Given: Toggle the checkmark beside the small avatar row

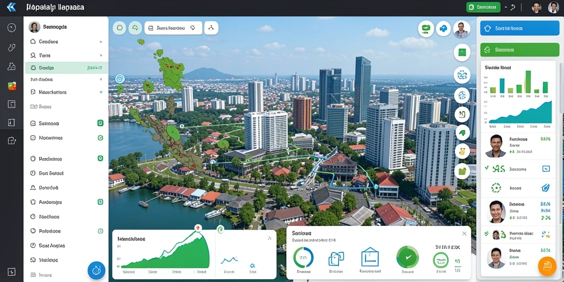Looking at the screenshot, I should tap(487, 234).
